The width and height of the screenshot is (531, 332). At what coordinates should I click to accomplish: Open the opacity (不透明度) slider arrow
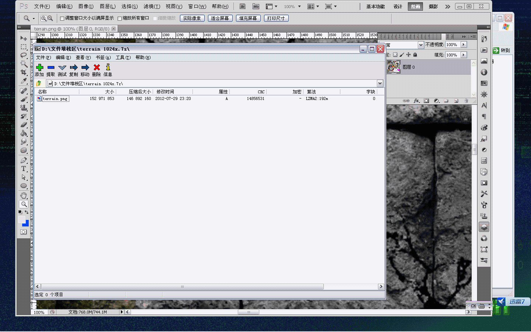click(x=464, y=45)
